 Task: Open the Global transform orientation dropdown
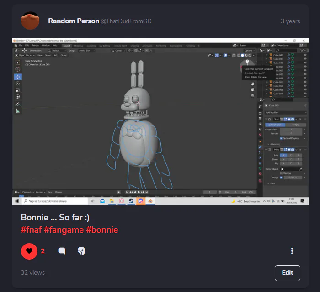pyautogui.click(x=118, y=51)
